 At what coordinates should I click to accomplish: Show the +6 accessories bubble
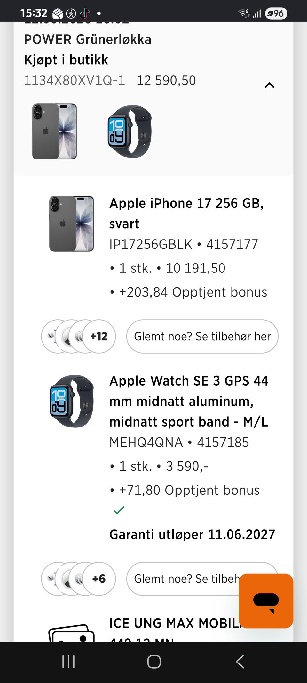point(99,579)
